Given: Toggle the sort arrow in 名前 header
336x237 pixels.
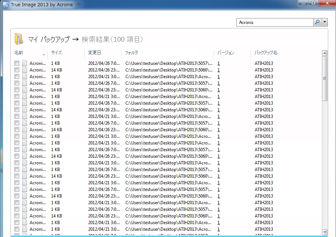Looking at the screenshot, I should click(44, 55).
